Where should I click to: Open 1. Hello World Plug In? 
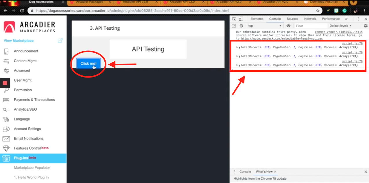pos(31,178)
